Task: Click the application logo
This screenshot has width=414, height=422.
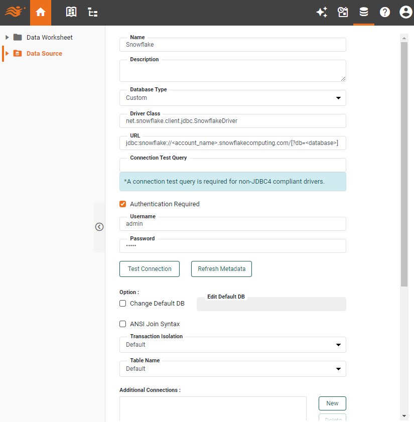Action: (14, 12)
